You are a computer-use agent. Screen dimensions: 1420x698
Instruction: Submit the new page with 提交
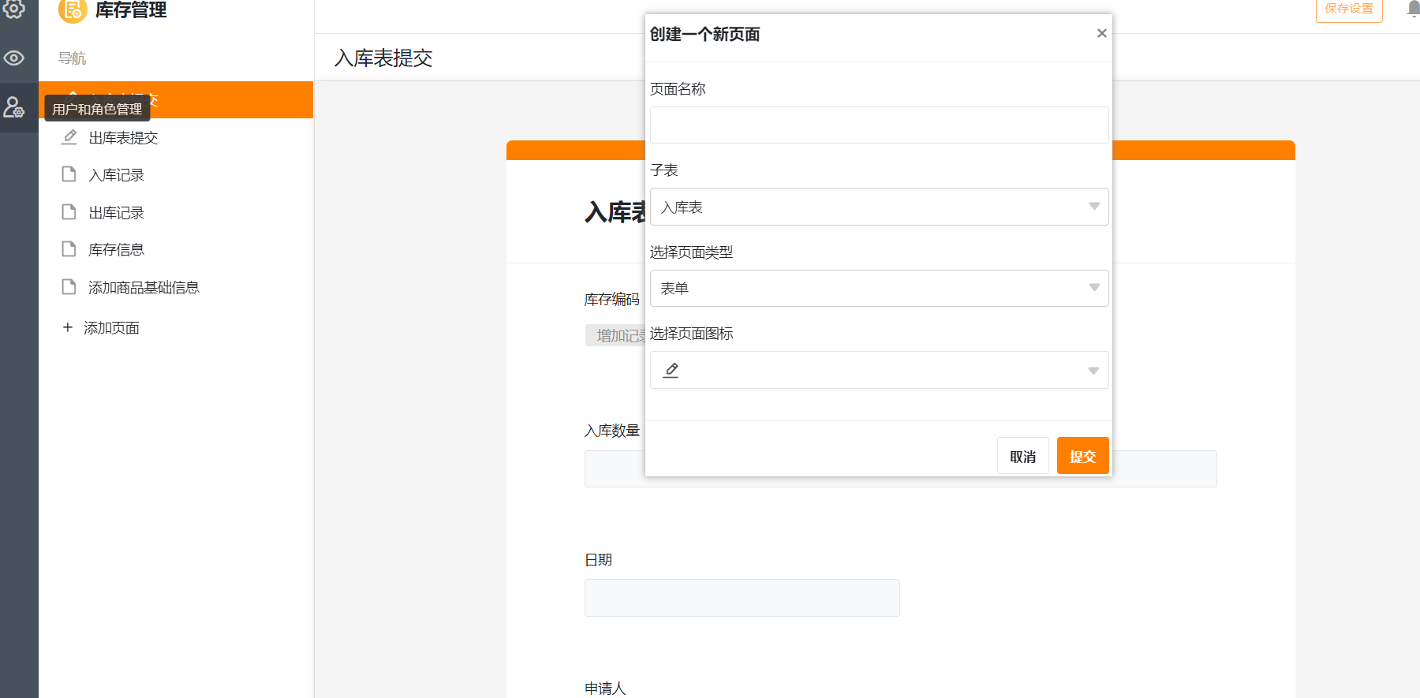1082,456
